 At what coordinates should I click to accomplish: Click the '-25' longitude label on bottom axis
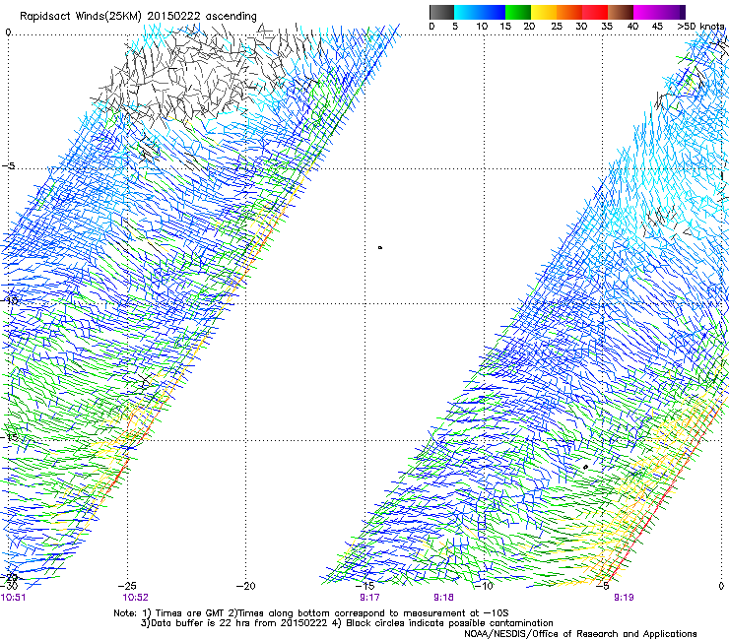pyautogui.click(x=127, y=586)
